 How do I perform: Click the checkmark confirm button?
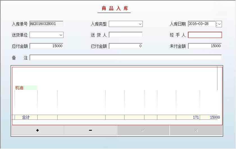click(x=143, y=130)
